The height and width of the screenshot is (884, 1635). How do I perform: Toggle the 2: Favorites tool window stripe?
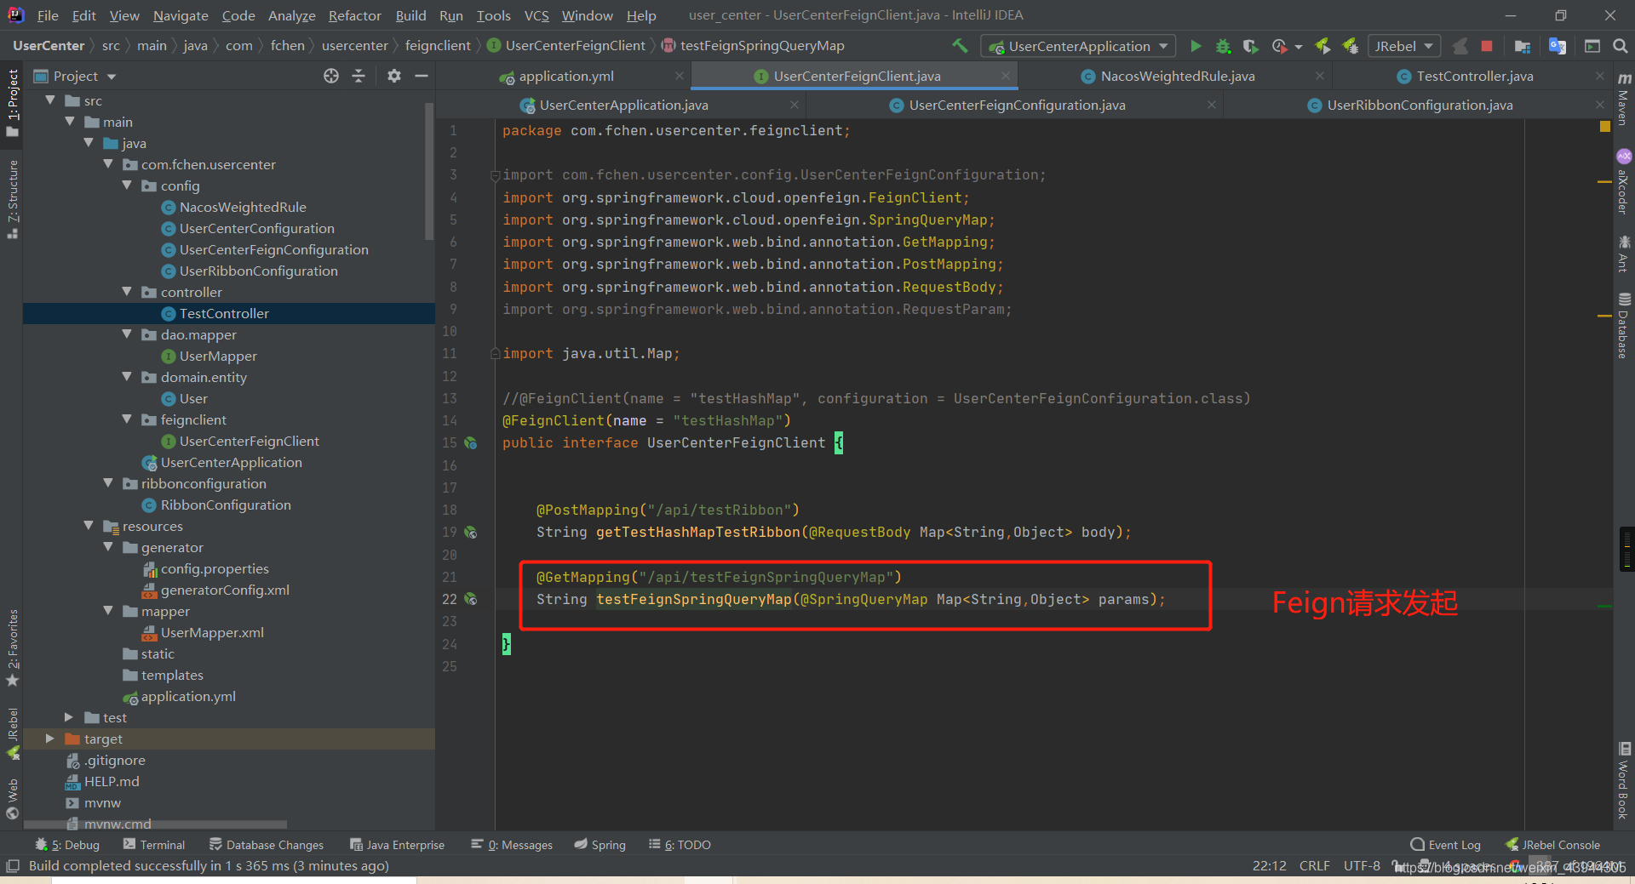pyautogui.click(x=12, y=648)
